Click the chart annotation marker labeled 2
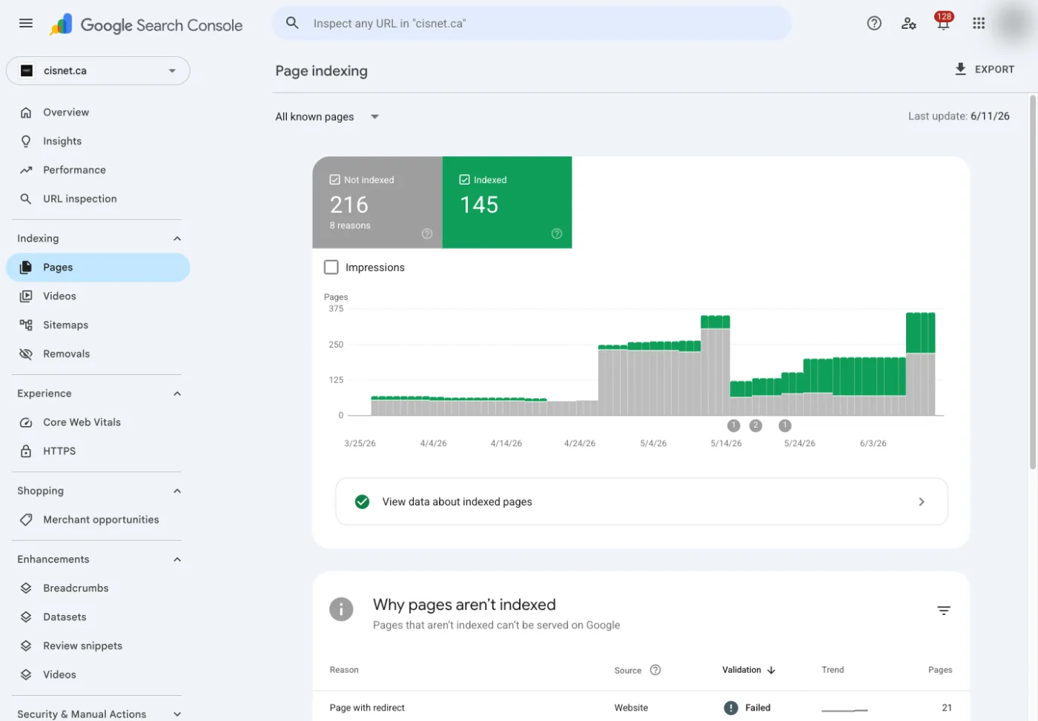The height and width of the screenshot is (721, 1038). click(x=756, y=425)
